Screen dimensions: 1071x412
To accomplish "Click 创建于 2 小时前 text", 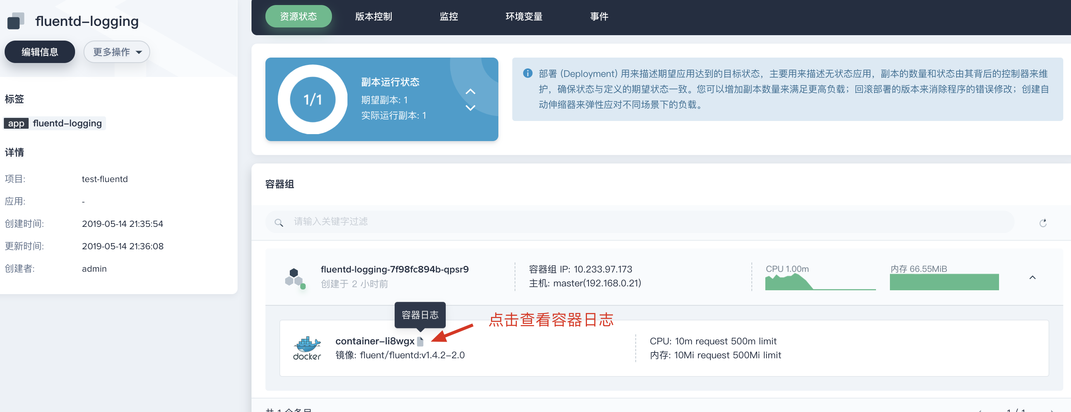I will coord(354,284).
